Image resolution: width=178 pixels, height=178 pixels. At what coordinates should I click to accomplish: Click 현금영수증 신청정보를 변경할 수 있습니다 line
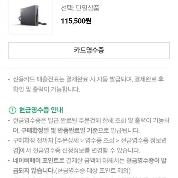click(86, 150)
